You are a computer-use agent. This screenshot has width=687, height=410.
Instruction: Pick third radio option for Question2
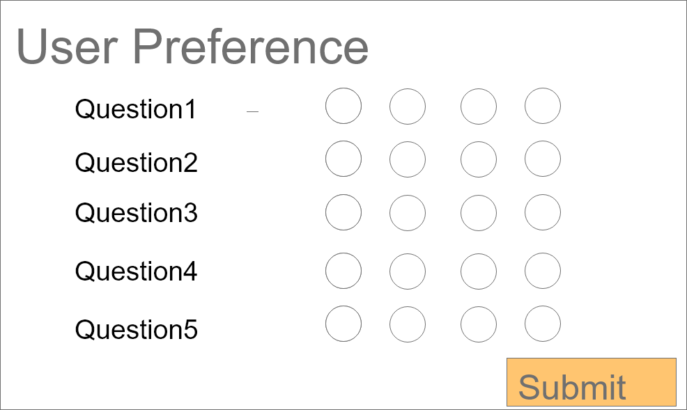coord(479,159)
